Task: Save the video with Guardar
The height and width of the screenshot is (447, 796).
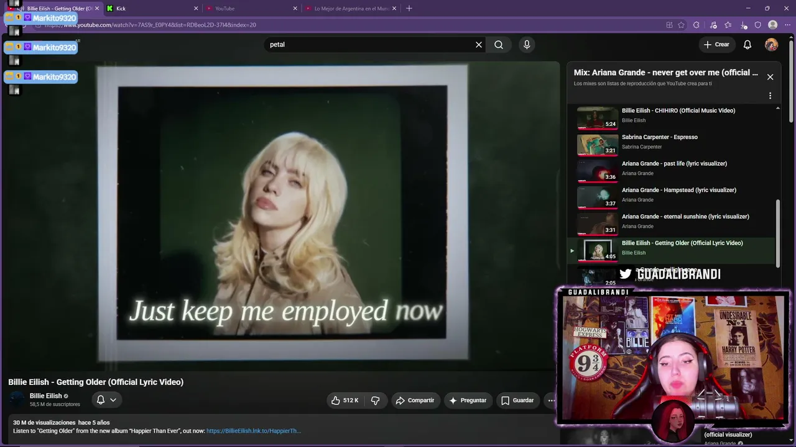Action: [517, 400]
